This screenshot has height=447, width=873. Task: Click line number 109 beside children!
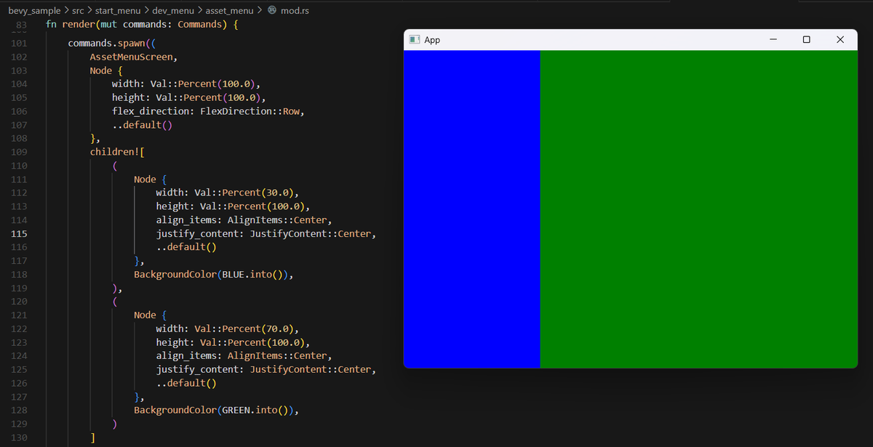coord(20,152)
